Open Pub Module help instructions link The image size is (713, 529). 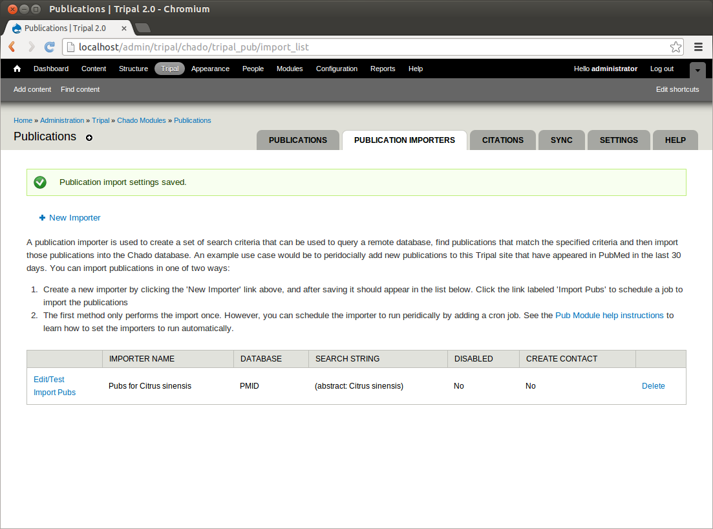[x=609, y=316]
